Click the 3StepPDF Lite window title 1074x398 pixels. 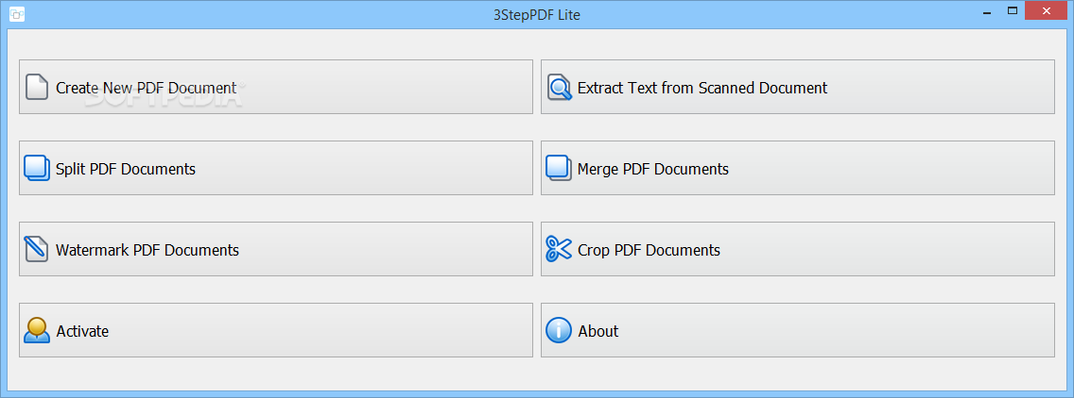tap(537, 14)
